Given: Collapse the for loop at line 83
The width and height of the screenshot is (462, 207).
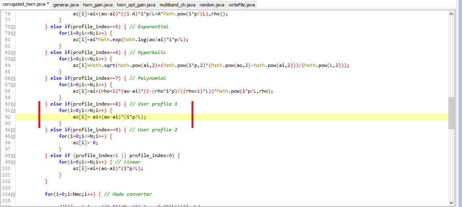Looking at the screenshot, I should (13, 59).
